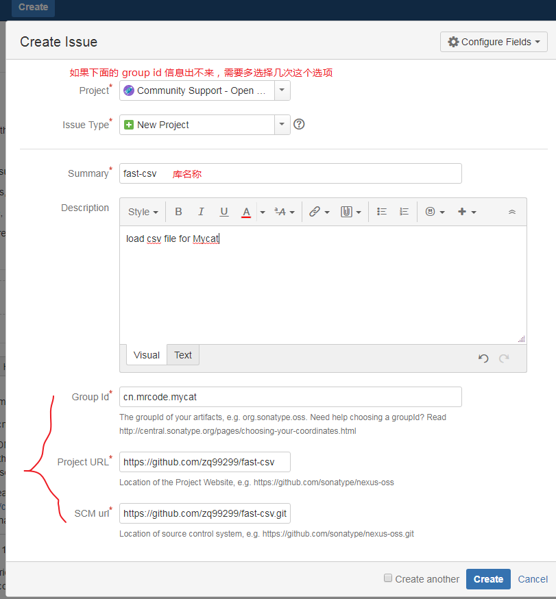
Task: Click the link insert icon
Action: 315,212
